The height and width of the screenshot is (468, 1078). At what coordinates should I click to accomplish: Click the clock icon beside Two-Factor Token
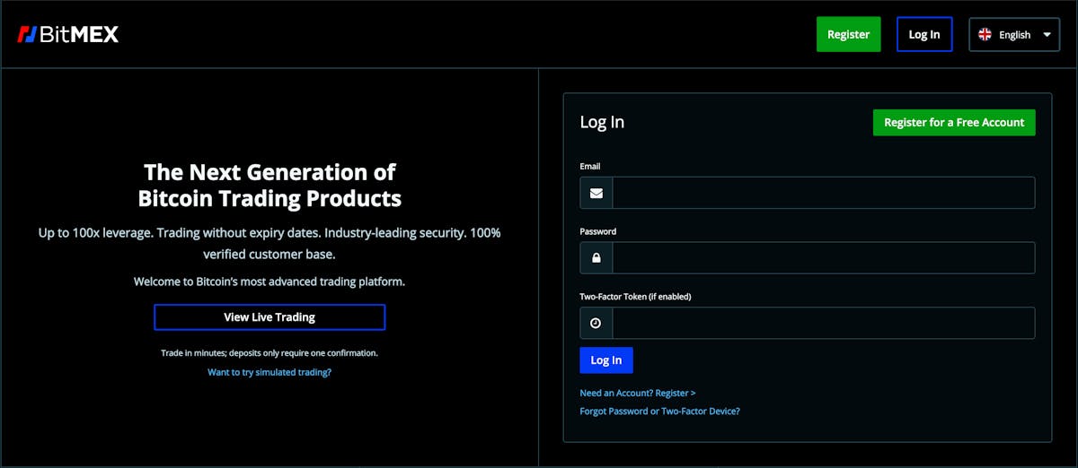[x=596, y=323]
